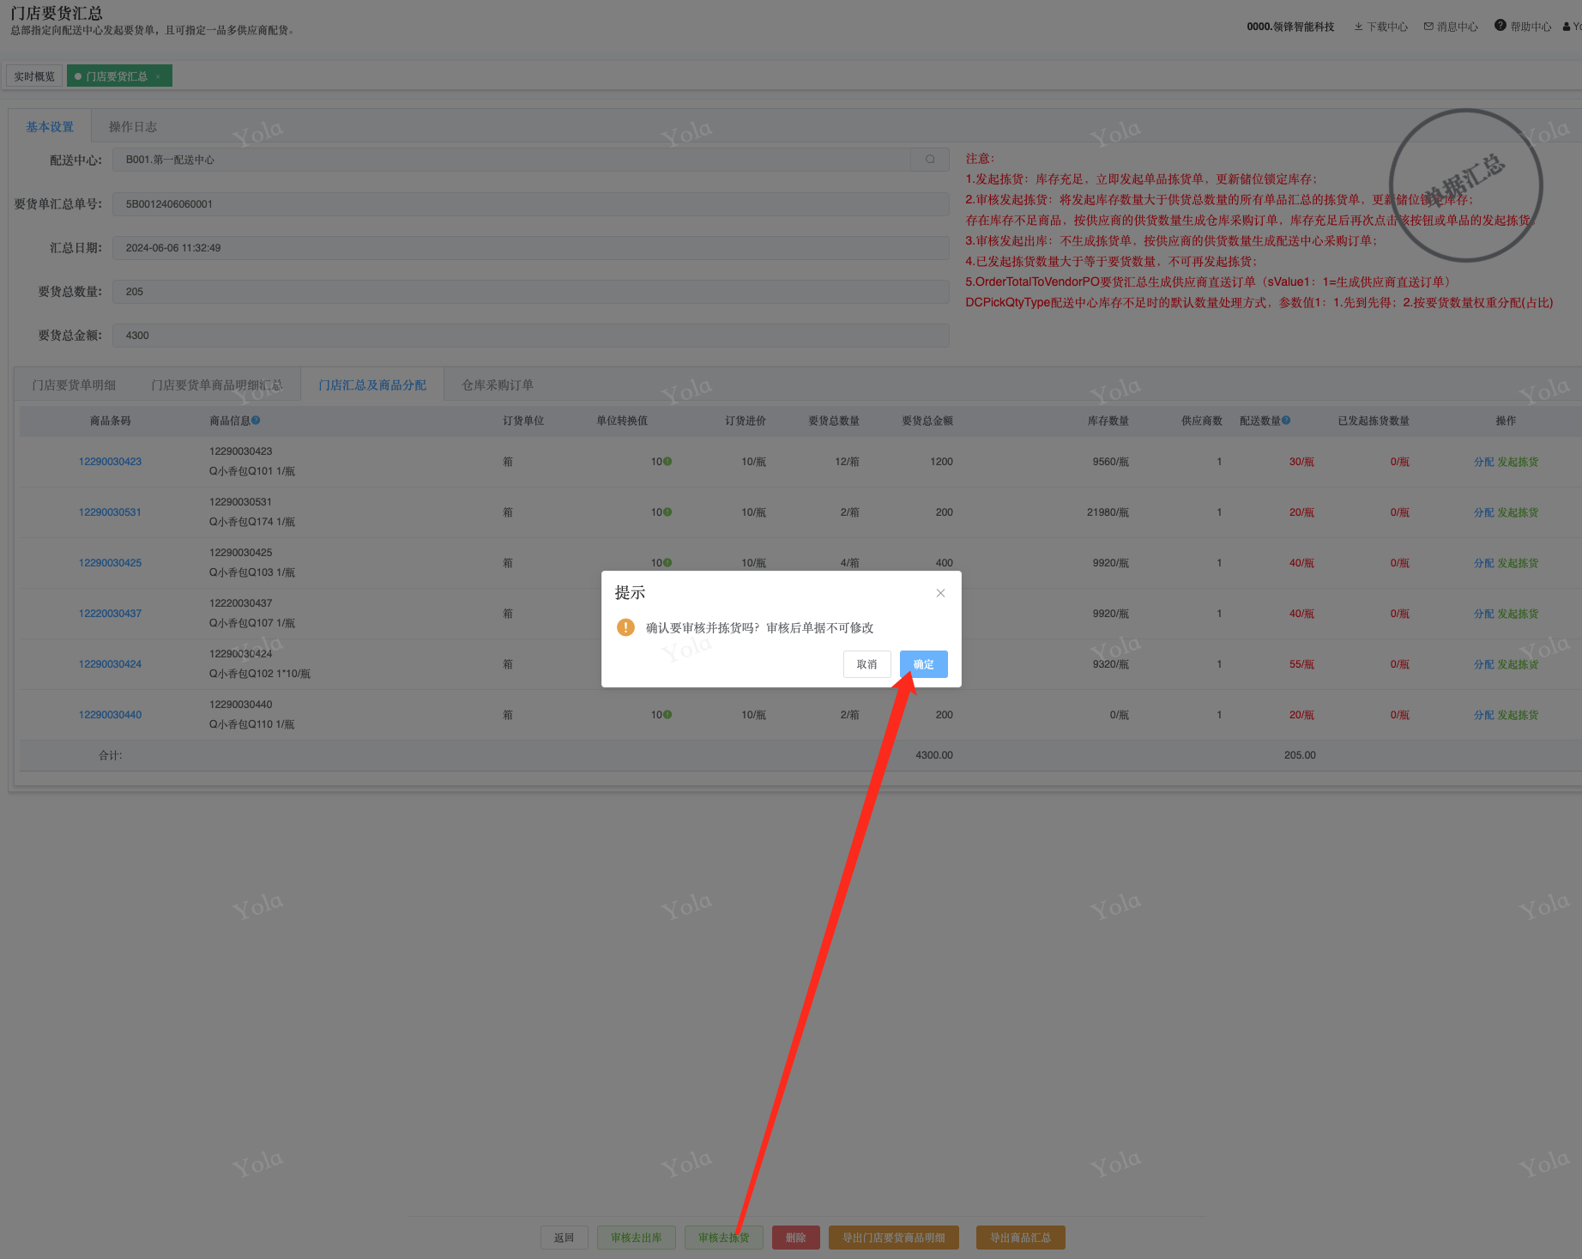Click the 要货单汇总单号 field

(531, 204)
